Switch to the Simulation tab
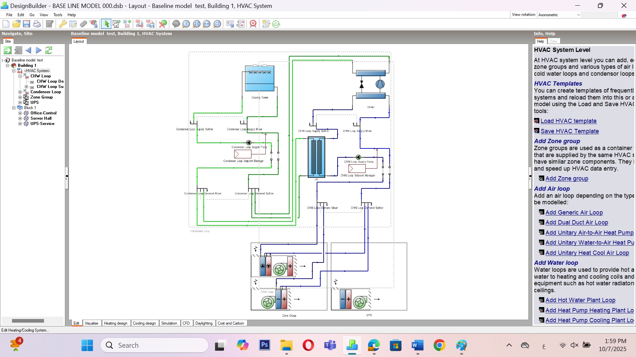Image resolution: width=636 pixels, height=357 pixels. (x=169, y=323)
